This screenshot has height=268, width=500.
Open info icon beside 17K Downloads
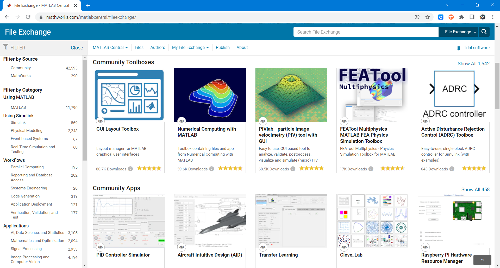[x=371, y=169]
